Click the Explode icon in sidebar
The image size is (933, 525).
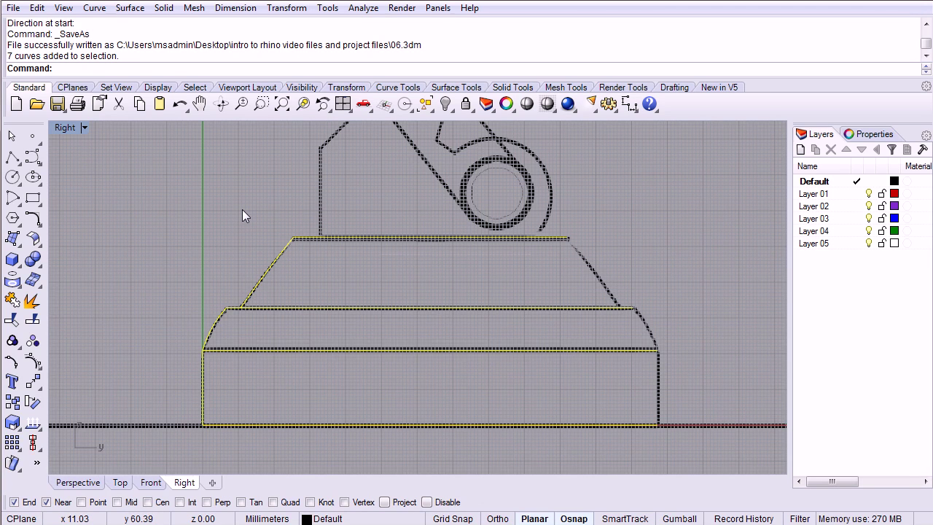pyautogui.click(x=33, y=300)
